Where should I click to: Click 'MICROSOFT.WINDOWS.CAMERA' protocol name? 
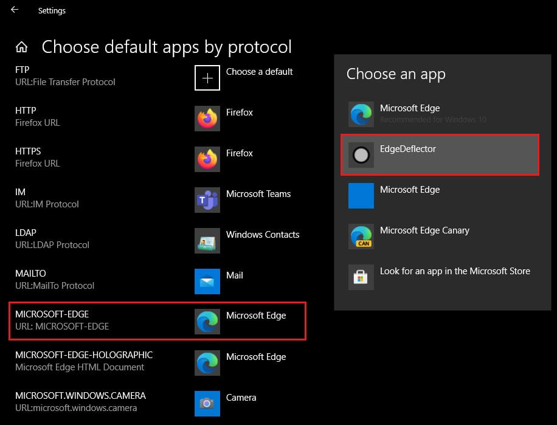[x=81, y=396]
